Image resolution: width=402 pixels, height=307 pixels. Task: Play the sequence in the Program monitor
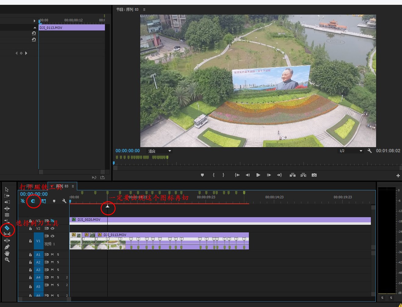(x=258, y=175)
